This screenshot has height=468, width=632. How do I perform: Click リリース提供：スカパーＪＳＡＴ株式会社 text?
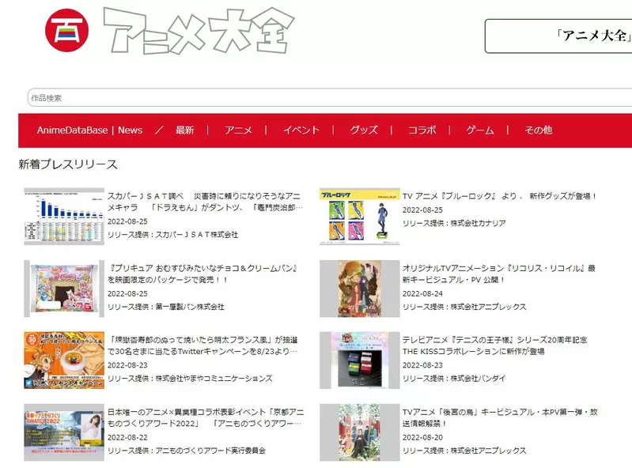[x=172, y=235]
